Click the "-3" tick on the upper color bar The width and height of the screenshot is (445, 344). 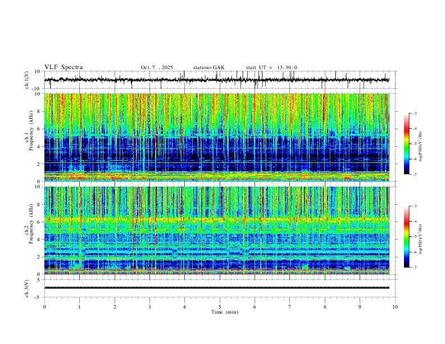coord(414,113)
